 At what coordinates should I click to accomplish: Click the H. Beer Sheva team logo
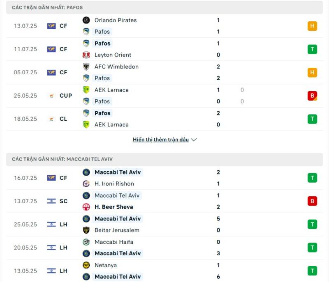click(86, 207)
